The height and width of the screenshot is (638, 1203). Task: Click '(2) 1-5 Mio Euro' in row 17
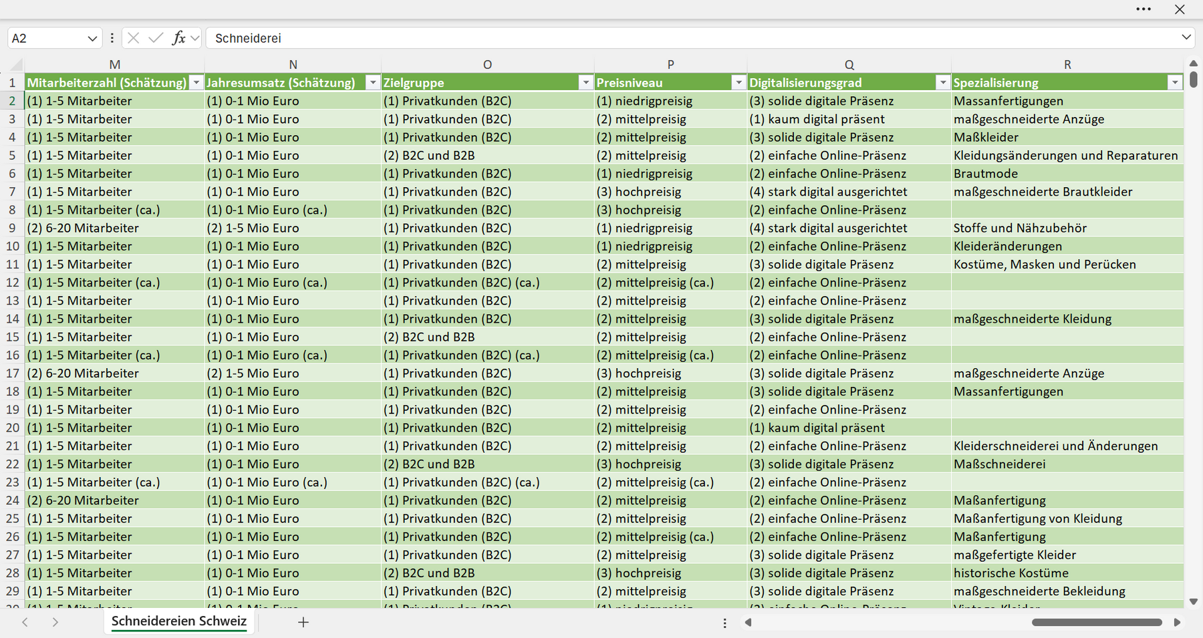293,373
